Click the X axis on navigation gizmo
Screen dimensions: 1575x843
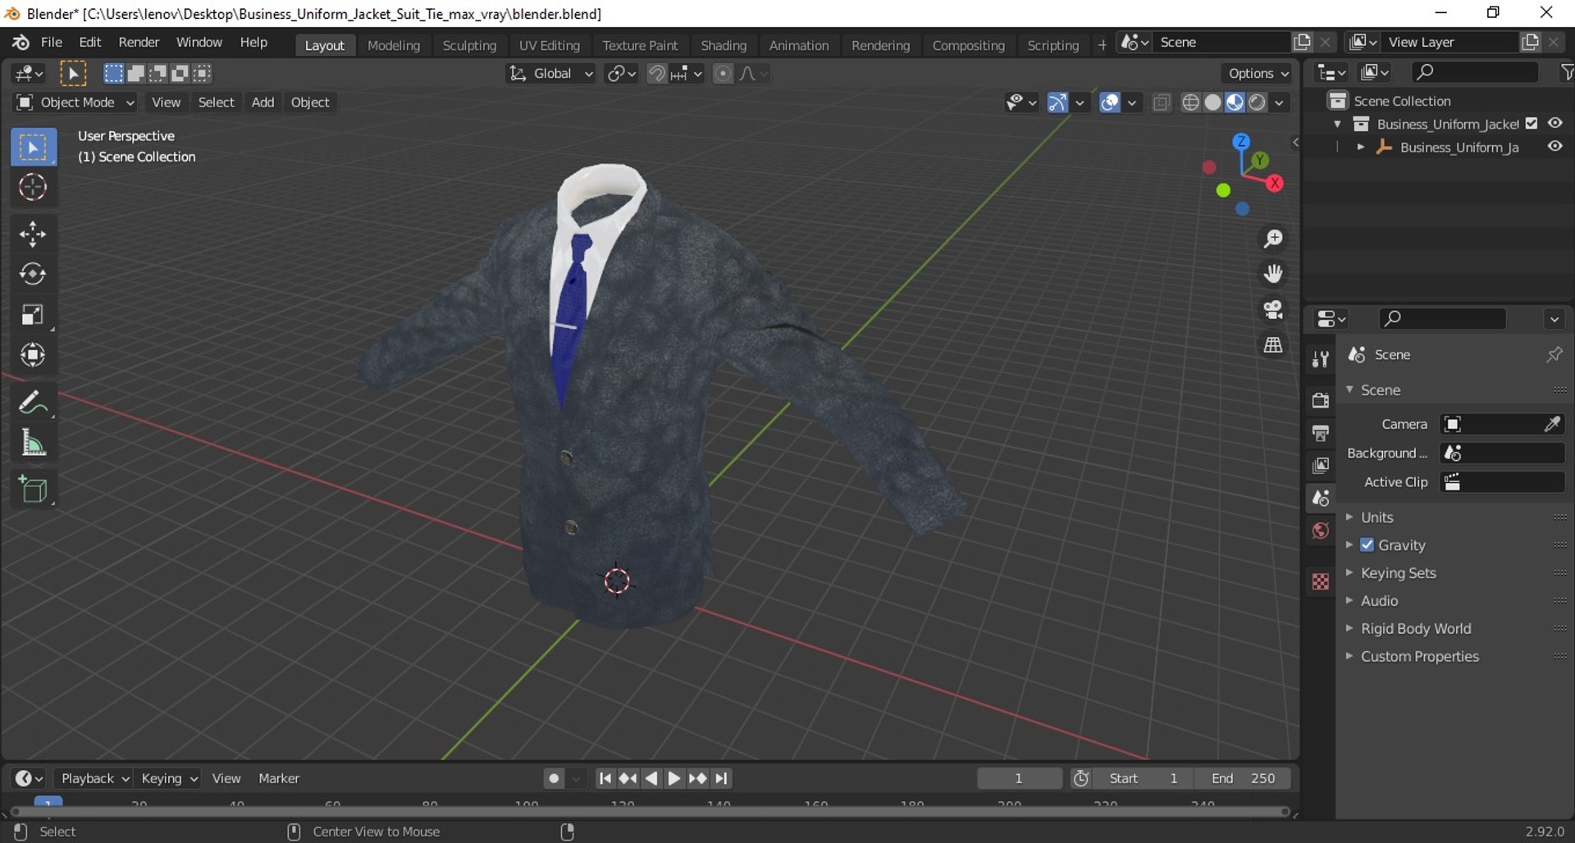coord(1274,183)
